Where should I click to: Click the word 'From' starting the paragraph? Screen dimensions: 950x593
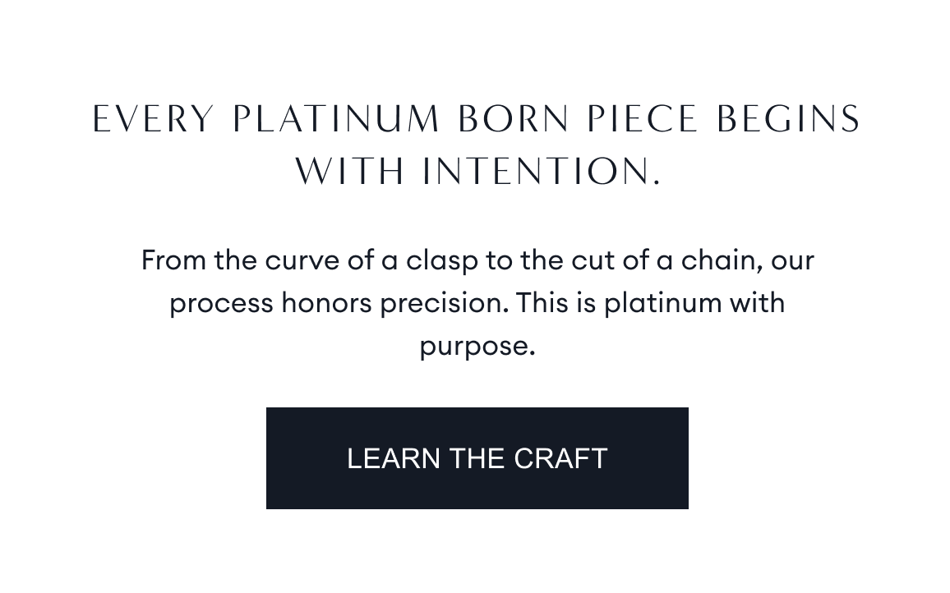click(x=173, y=260)
